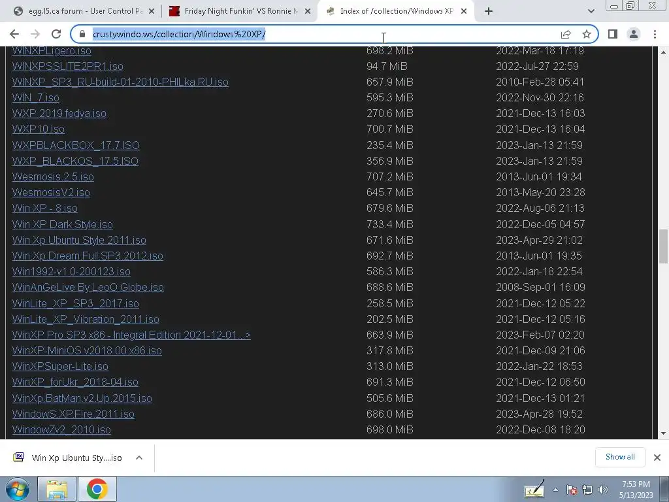Image resolution: width=669 pixels, height=502 pixels.
Task: Download WinXP-MiniOS v2018.00 x86.iso
Action: [87, 350]
